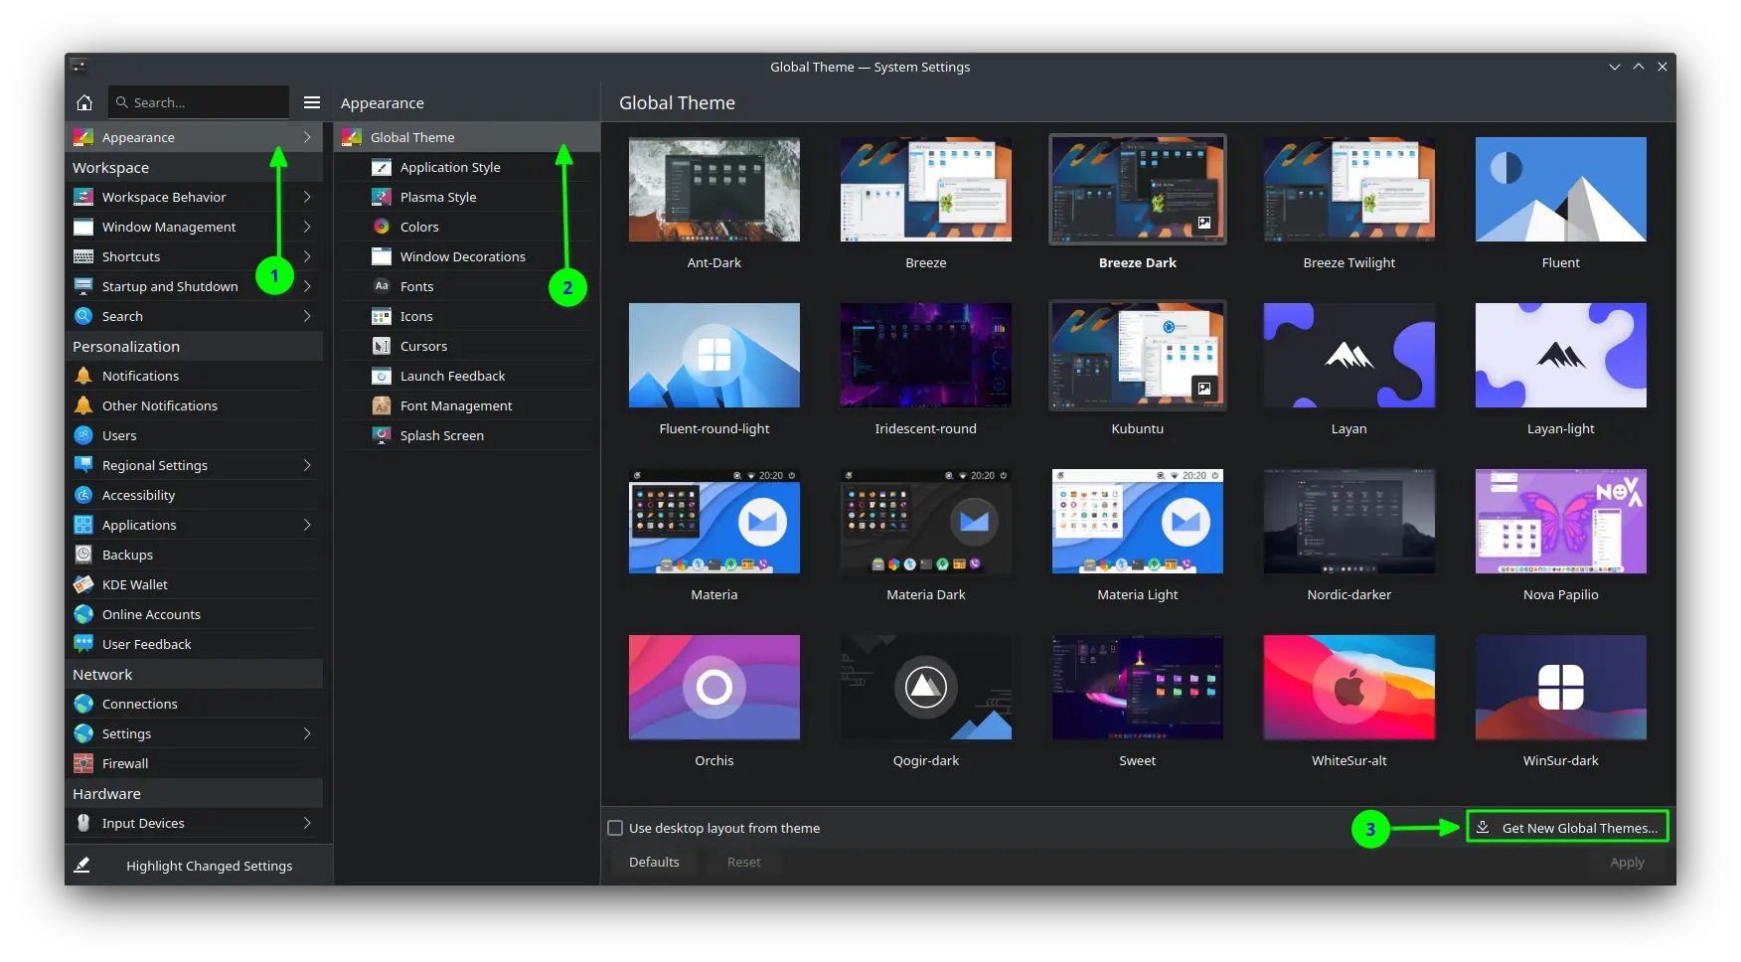Click the Colors wheel icon

pos(382,227)
